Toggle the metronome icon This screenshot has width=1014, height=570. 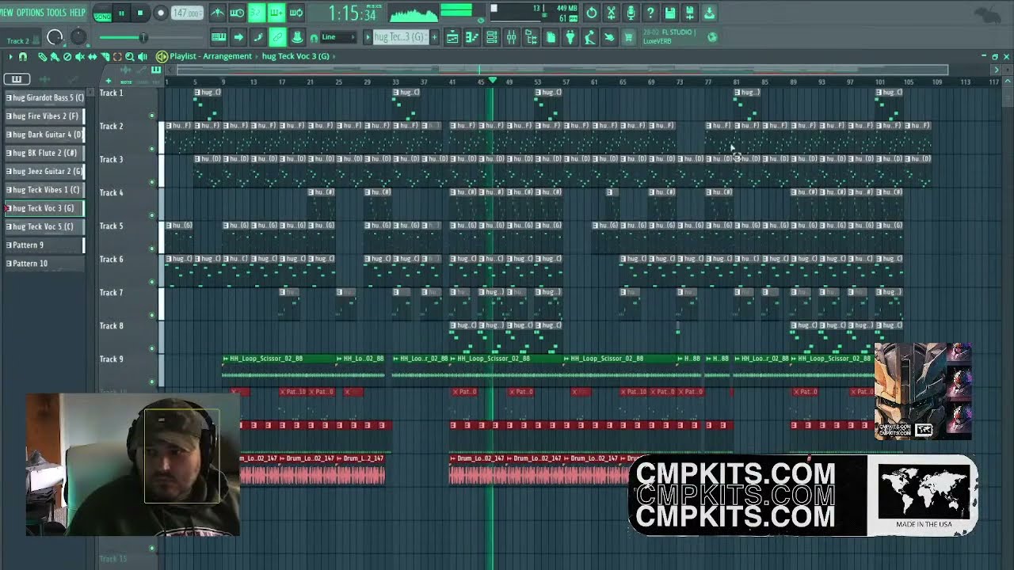(217, 13)
